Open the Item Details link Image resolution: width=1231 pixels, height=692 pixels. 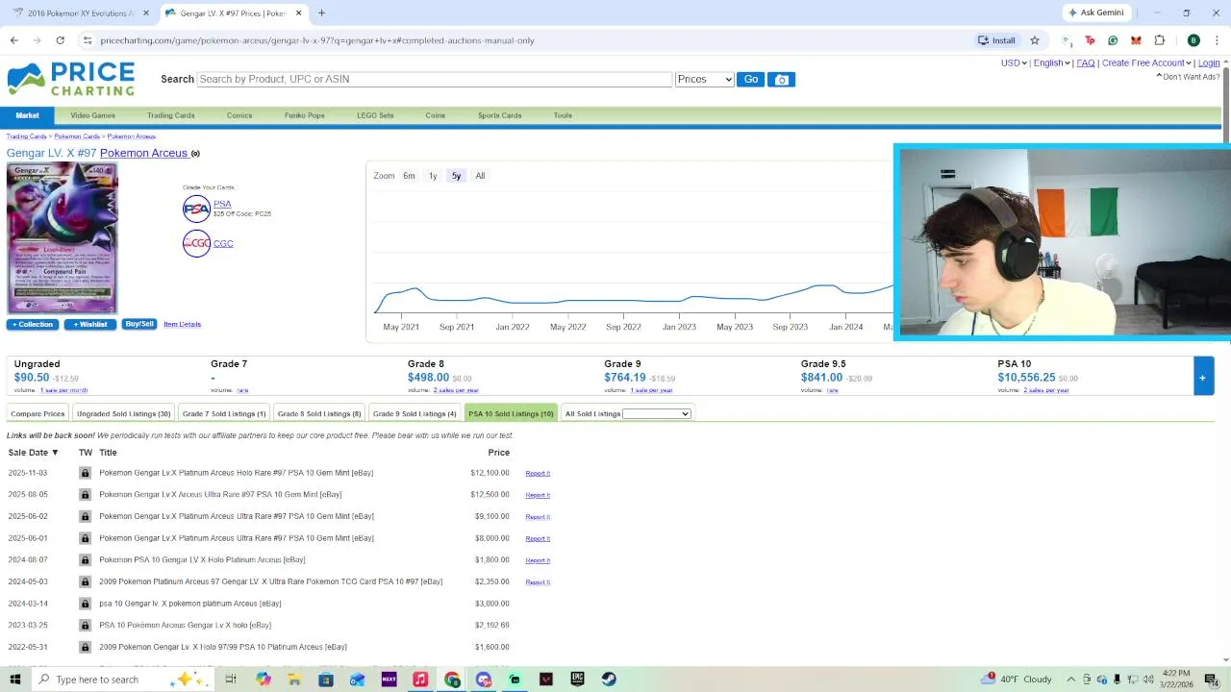182,325
